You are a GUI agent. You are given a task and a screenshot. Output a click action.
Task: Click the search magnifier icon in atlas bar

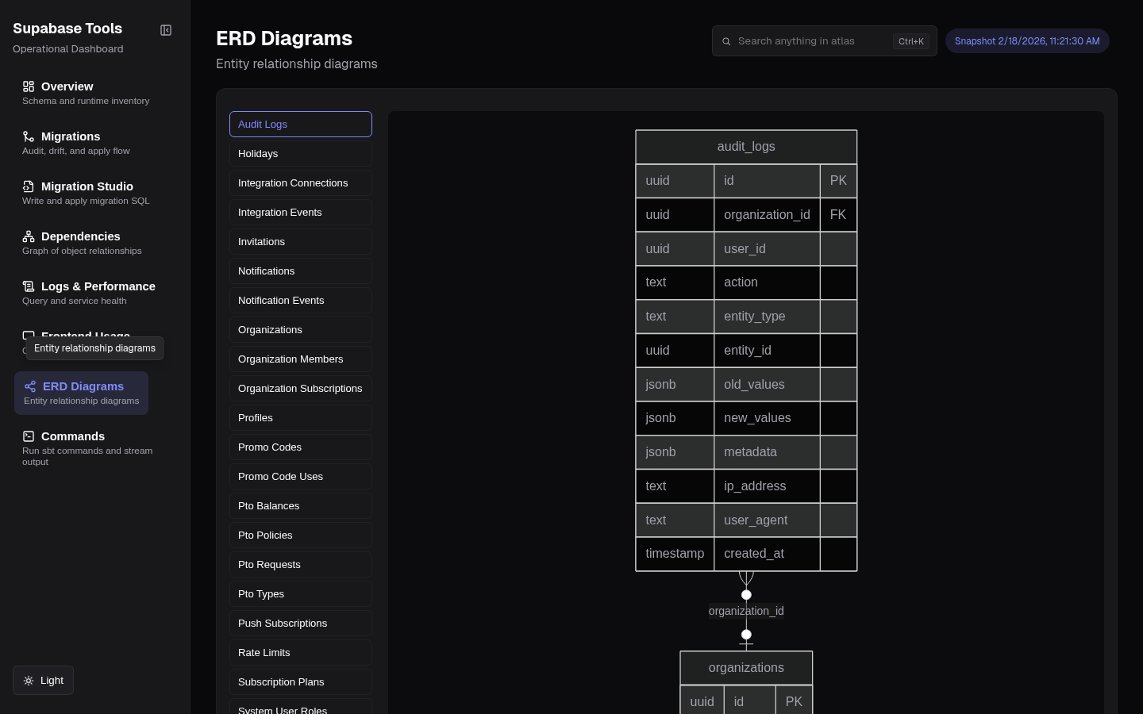click(726, 41)
